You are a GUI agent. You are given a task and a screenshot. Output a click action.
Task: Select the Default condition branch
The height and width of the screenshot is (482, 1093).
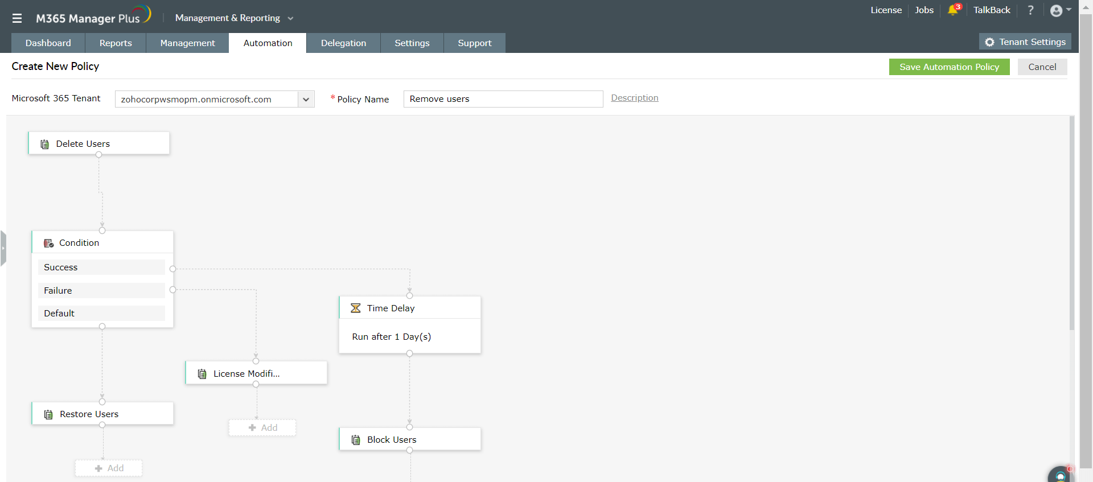[101, 314]
